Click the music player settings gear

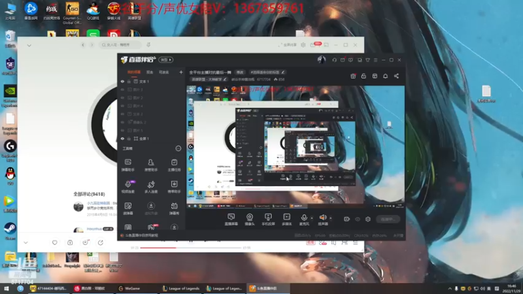[303, 44]
